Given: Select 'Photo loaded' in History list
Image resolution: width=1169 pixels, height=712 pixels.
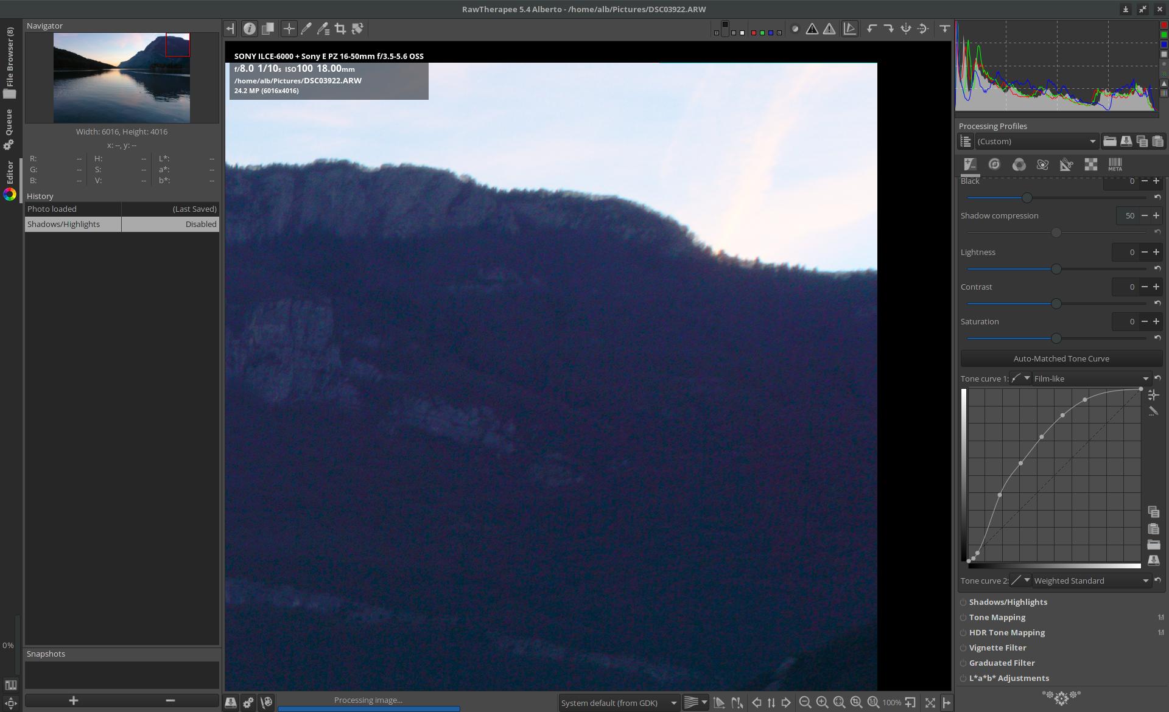Looking at the screenshot, I should pos(73,209).
